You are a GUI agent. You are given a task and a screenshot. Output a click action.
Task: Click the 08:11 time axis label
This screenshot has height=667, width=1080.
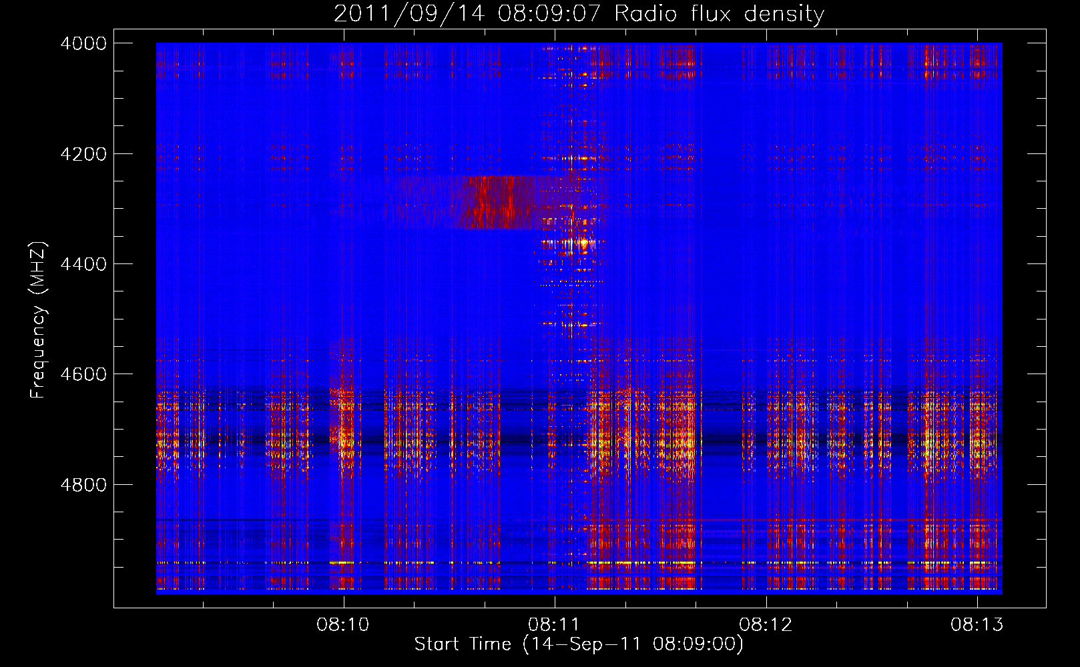(554, 624)
